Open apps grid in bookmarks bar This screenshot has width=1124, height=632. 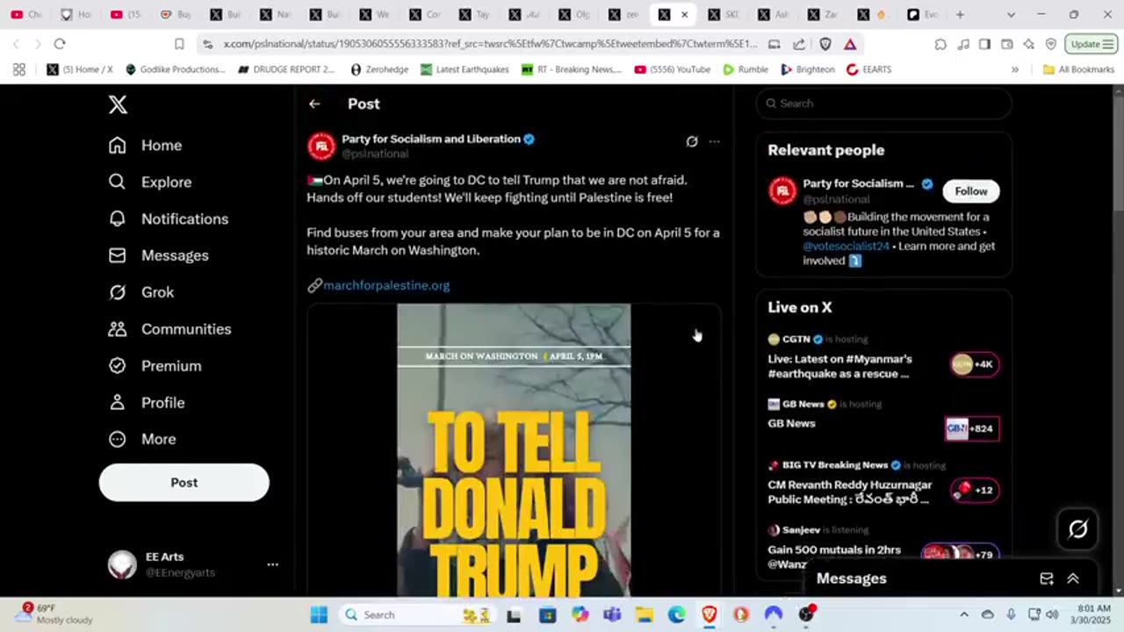19,69
